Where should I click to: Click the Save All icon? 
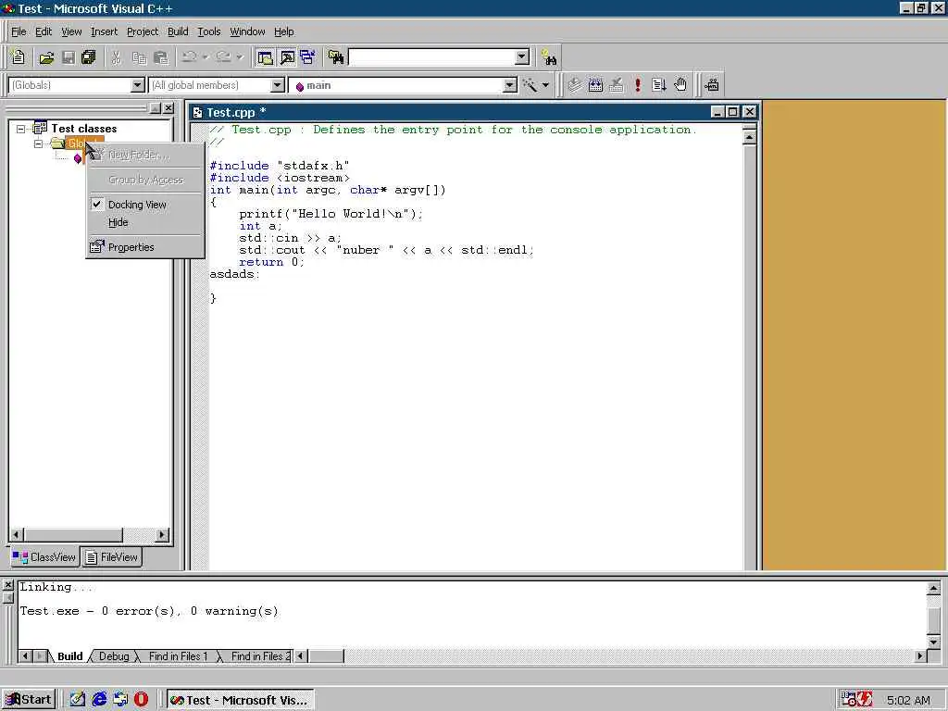click(x=89, y=57)
